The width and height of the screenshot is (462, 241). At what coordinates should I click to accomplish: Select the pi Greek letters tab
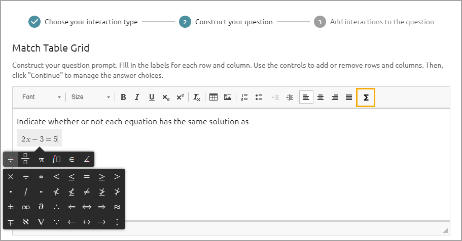pos(41,159)
